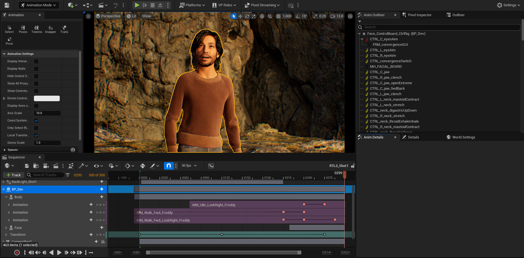Open the sequencer render movie clapperboard icon
The height and width of the screenshot is (258, 524).
coord(56,166)
